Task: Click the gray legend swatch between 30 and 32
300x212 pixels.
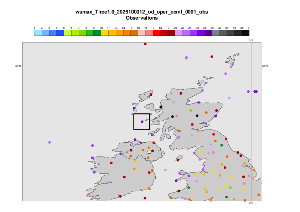Action: point(216,33)
